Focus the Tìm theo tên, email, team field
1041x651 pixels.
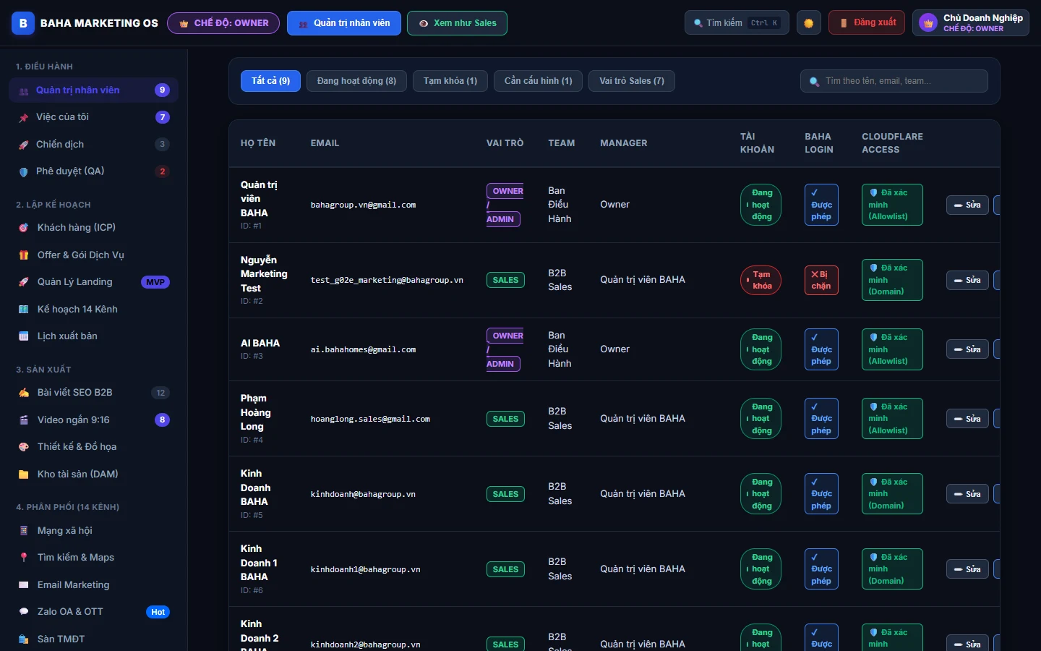(894, 81)
